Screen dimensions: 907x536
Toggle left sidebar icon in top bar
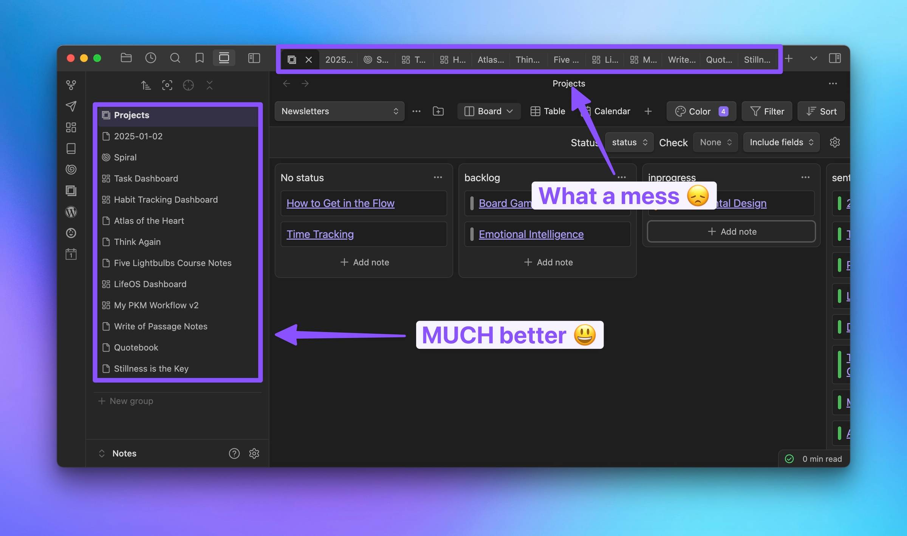pos(254,58)
